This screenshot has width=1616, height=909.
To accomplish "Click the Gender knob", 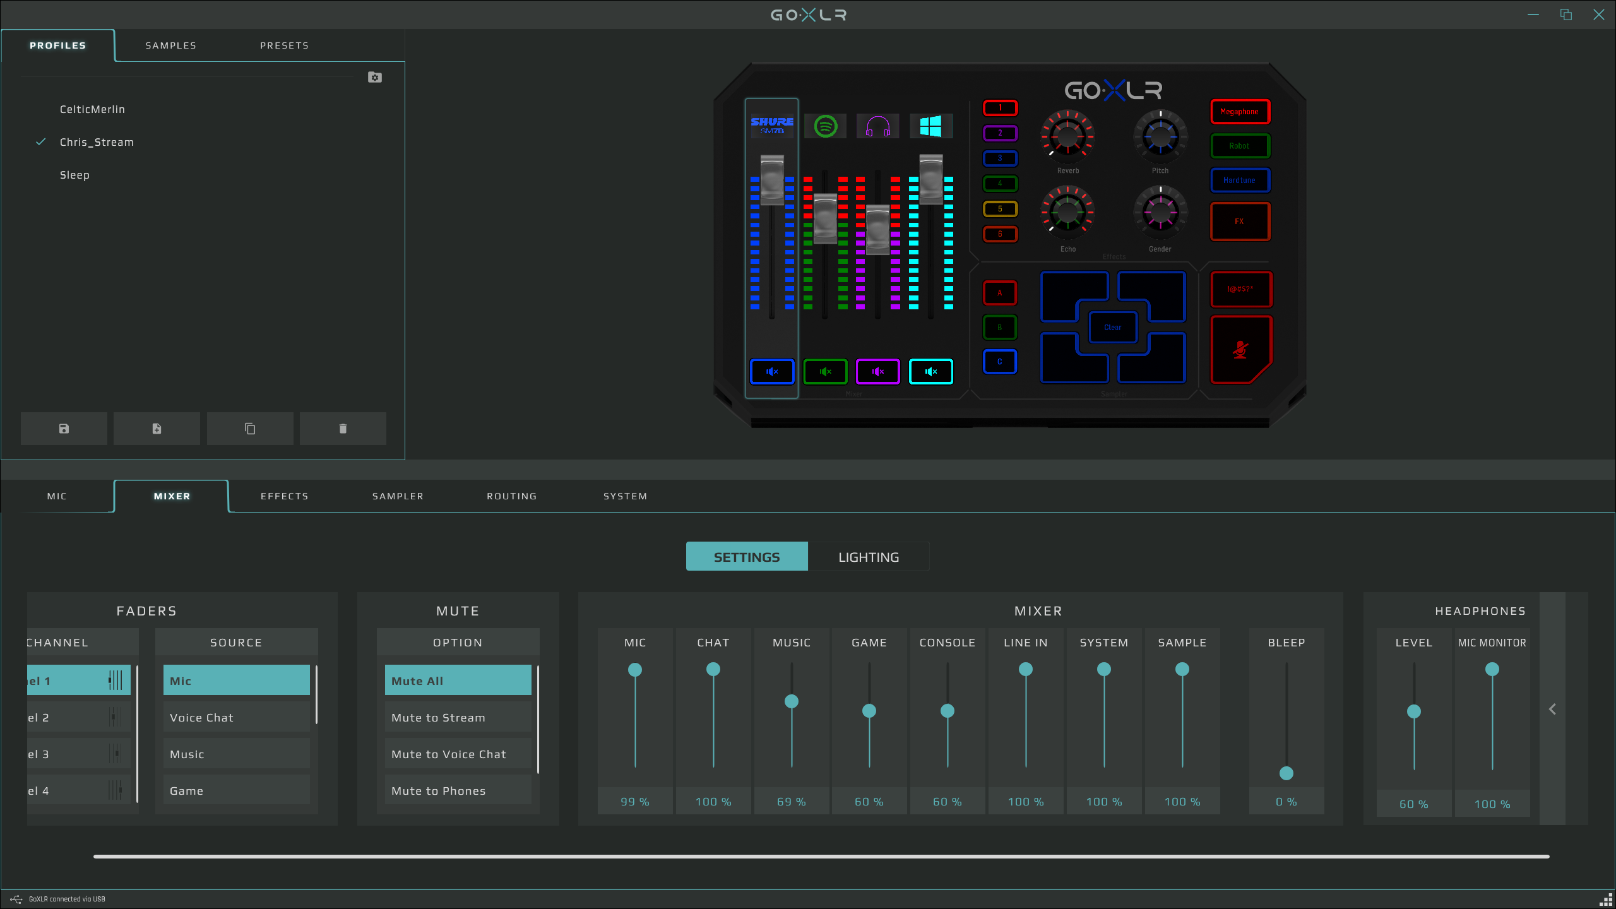I will pyautogui.click(x=1160, y=212).
